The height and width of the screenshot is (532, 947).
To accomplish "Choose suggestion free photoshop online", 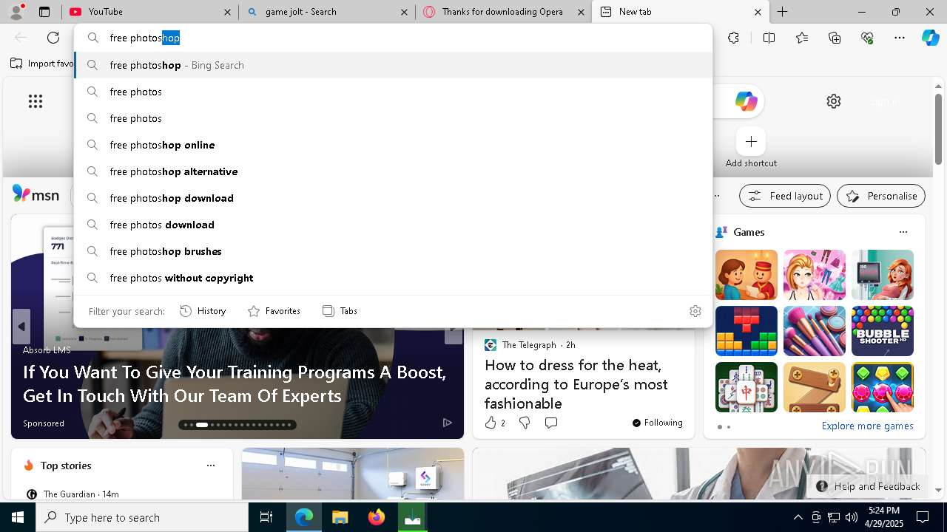I will (394, 145).
